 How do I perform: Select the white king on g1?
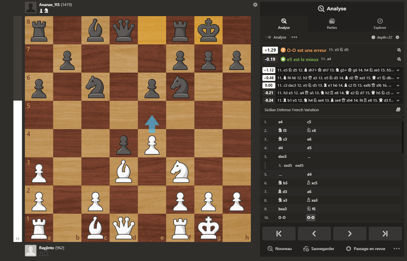pos(208,228)
